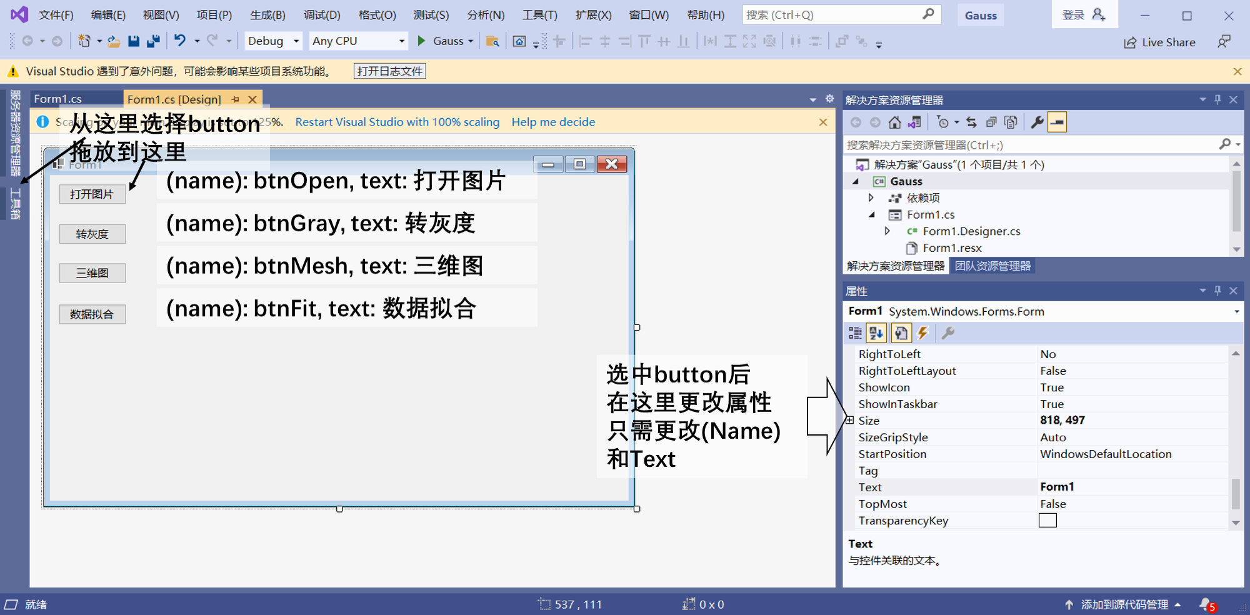Click the Find in Files folder icon
This screenshot has height=615, width=1250.
click(492, 41)
